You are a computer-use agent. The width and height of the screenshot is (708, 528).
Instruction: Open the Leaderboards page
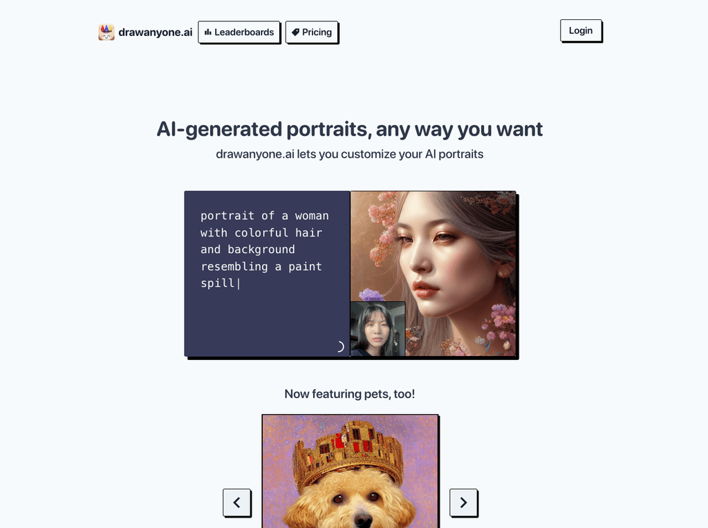tap(239, 32)
